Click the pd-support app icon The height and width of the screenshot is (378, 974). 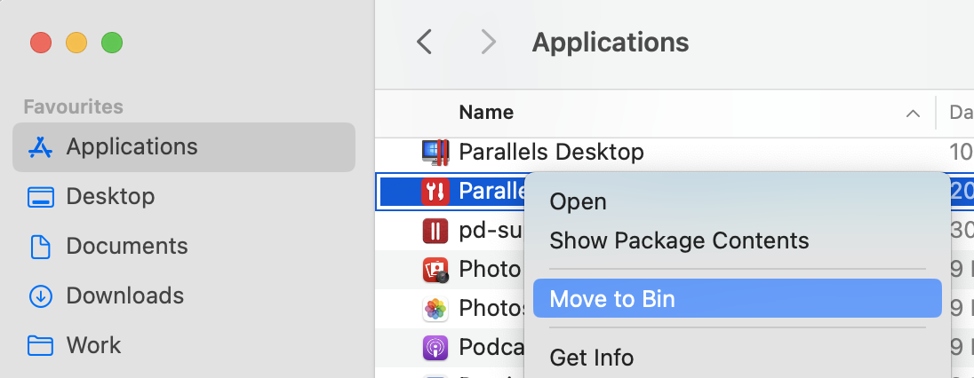(x=435, y=232)
